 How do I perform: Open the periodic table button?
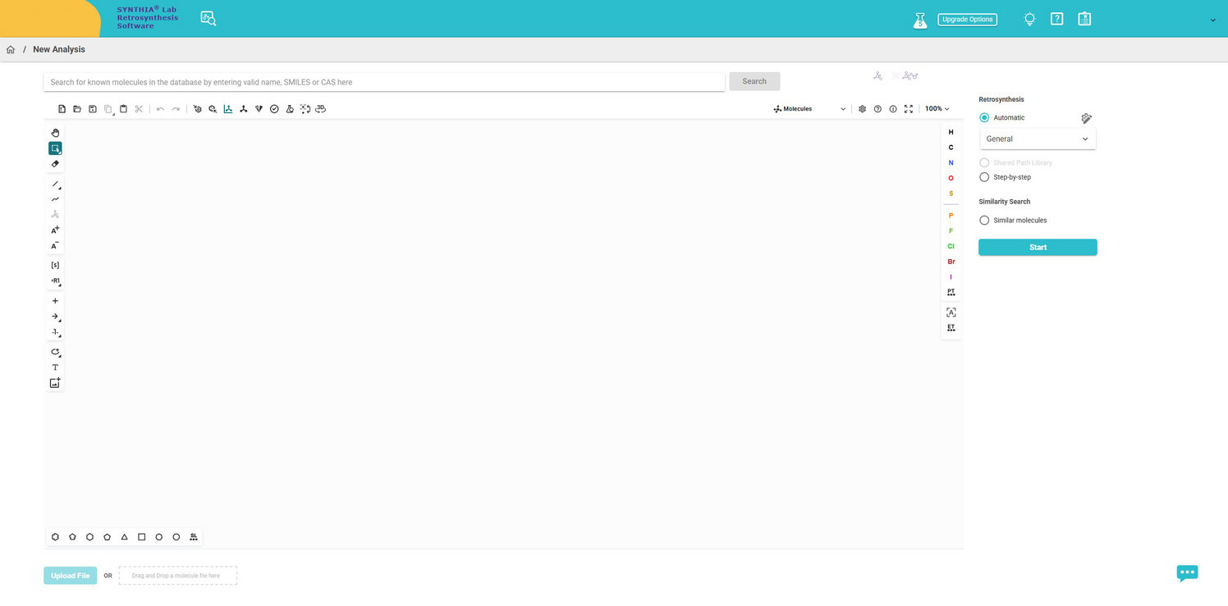click(x=951, y=292)
